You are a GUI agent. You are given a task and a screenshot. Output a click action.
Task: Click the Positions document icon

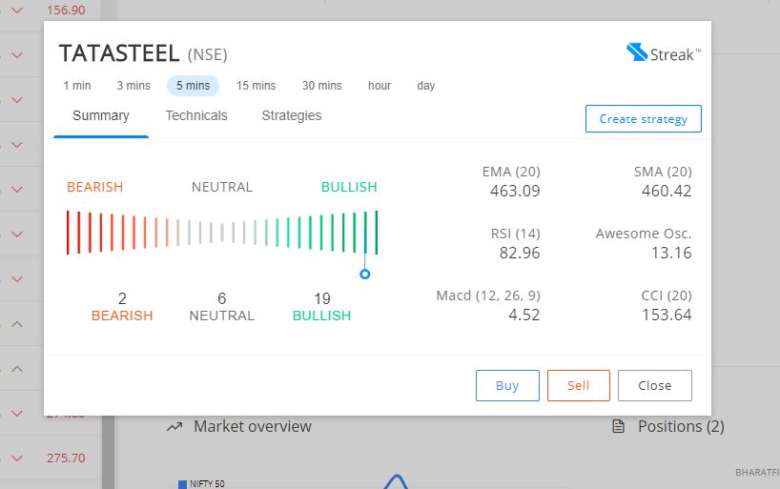pos(618,426)
